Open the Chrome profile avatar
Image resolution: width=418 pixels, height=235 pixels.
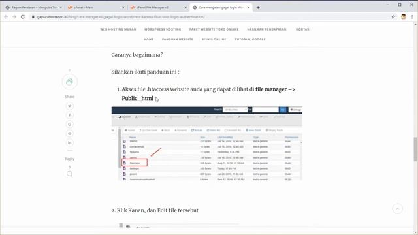click(404, 16)
